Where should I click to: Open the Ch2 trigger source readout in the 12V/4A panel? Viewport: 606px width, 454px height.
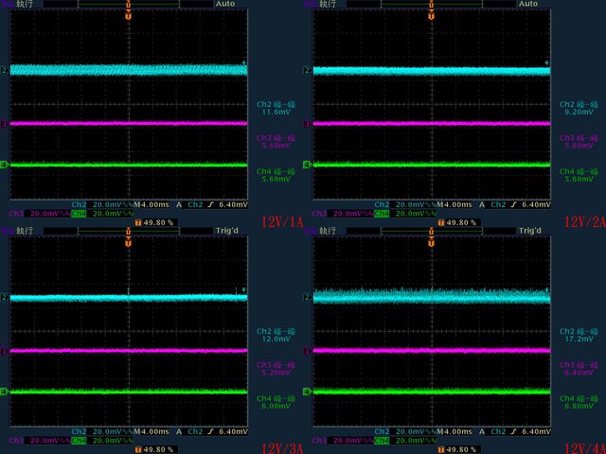[497, 431]
